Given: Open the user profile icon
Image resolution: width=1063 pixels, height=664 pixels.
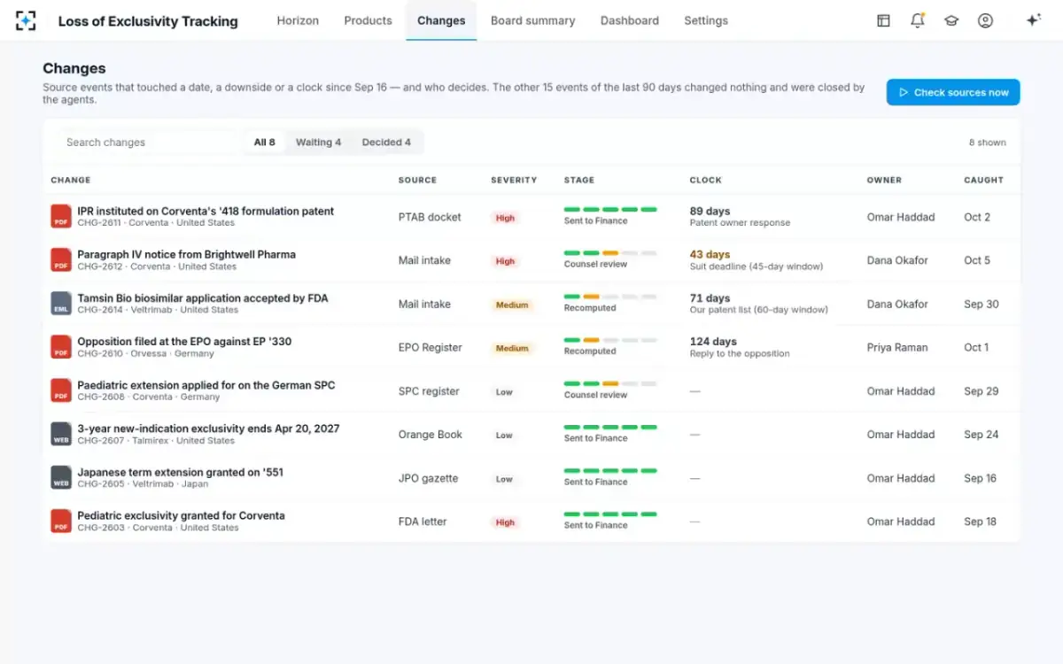Looking at the screenshot, I should pyautogui.click(x=985, y=20).
